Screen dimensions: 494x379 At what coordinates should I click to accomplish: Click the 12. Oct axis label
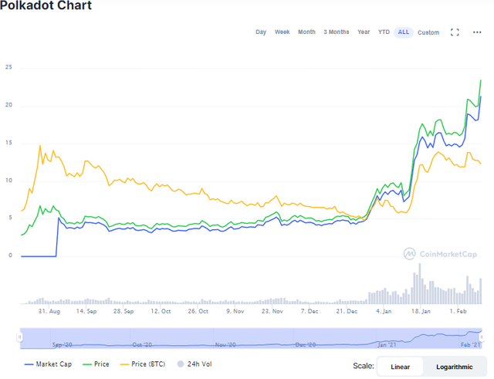(161, 311)
